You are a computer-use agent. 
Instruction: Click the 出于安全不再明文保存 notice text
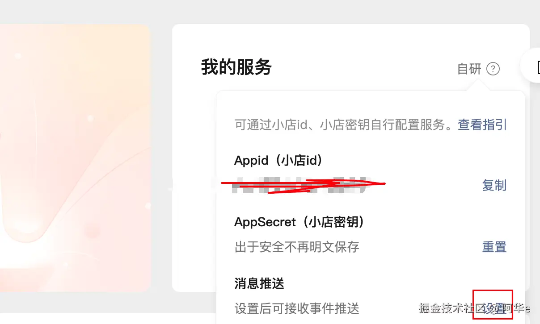pos(297,247)
